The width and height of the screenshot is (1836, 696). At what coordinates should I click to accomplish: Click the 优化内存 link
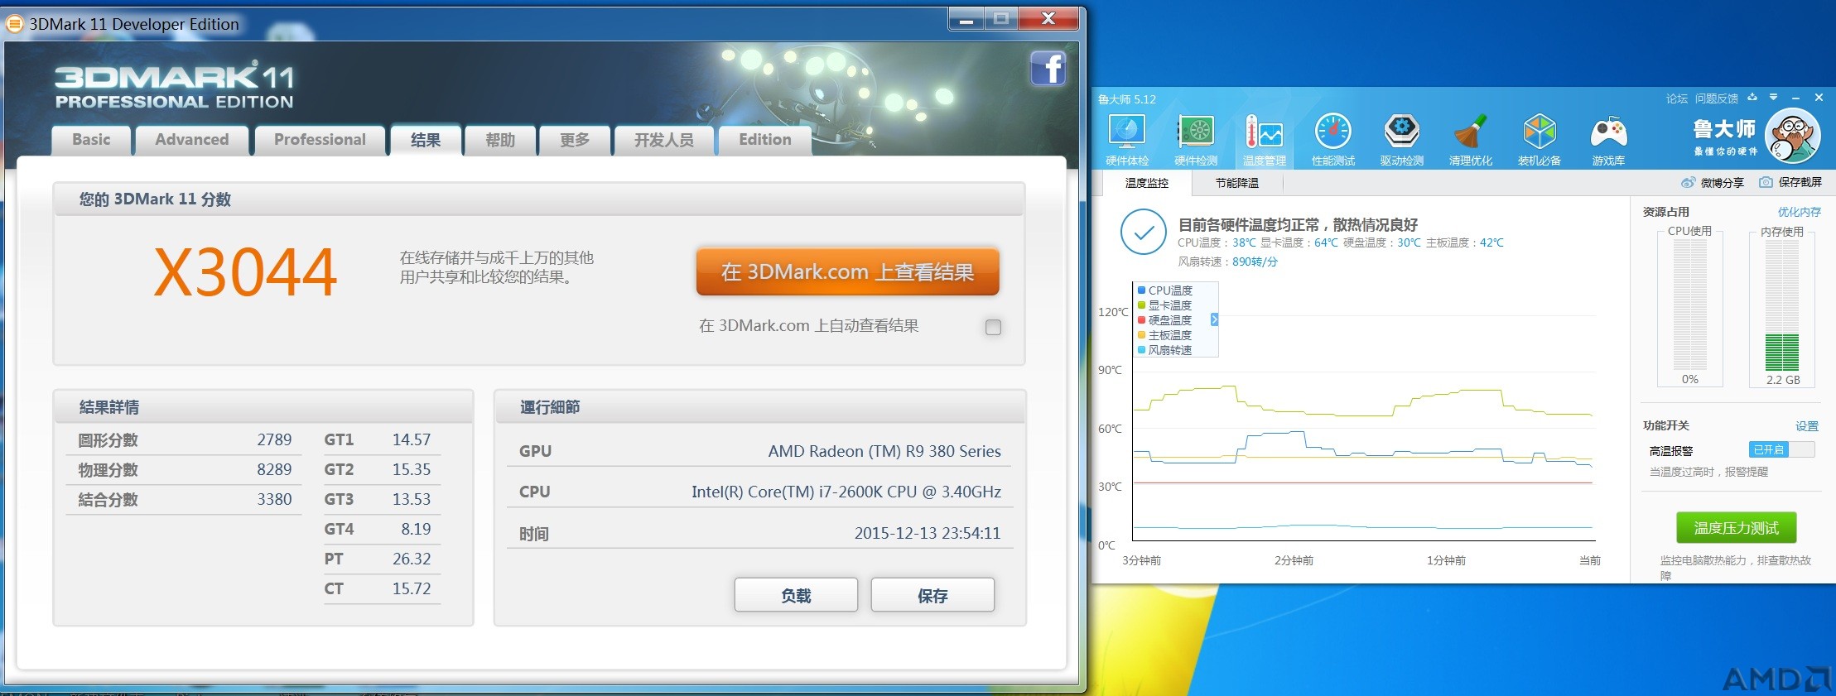[1800, 212]
